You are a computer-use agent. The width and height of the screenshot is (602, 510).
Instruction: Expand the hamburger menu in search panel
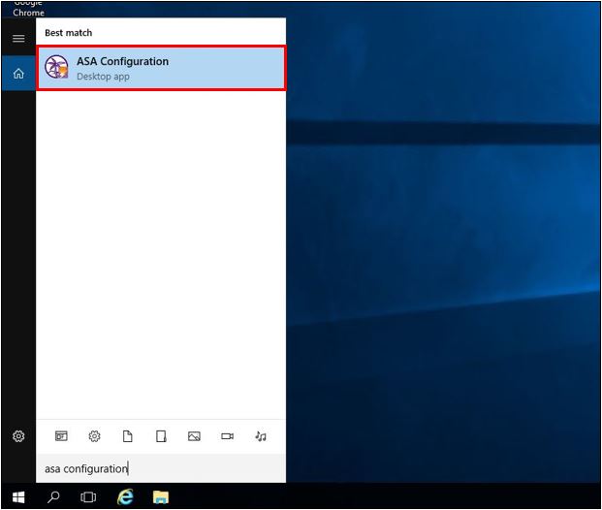coord(18,39)
